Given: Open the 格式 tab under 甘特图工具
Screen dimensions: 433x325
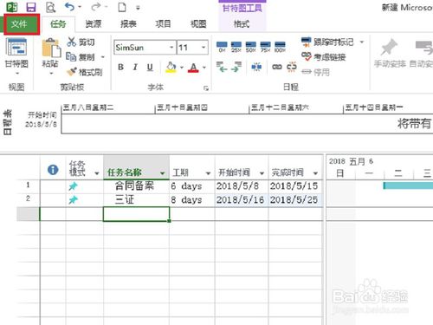Looking at the screenshot, I should [242, 24].
